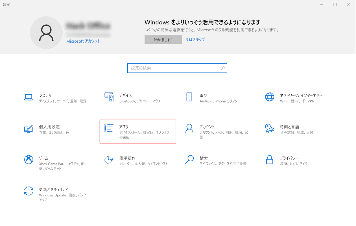Click the 音声認識、地域、日付 description
The image size is (356, 226).
pos(296,132)
